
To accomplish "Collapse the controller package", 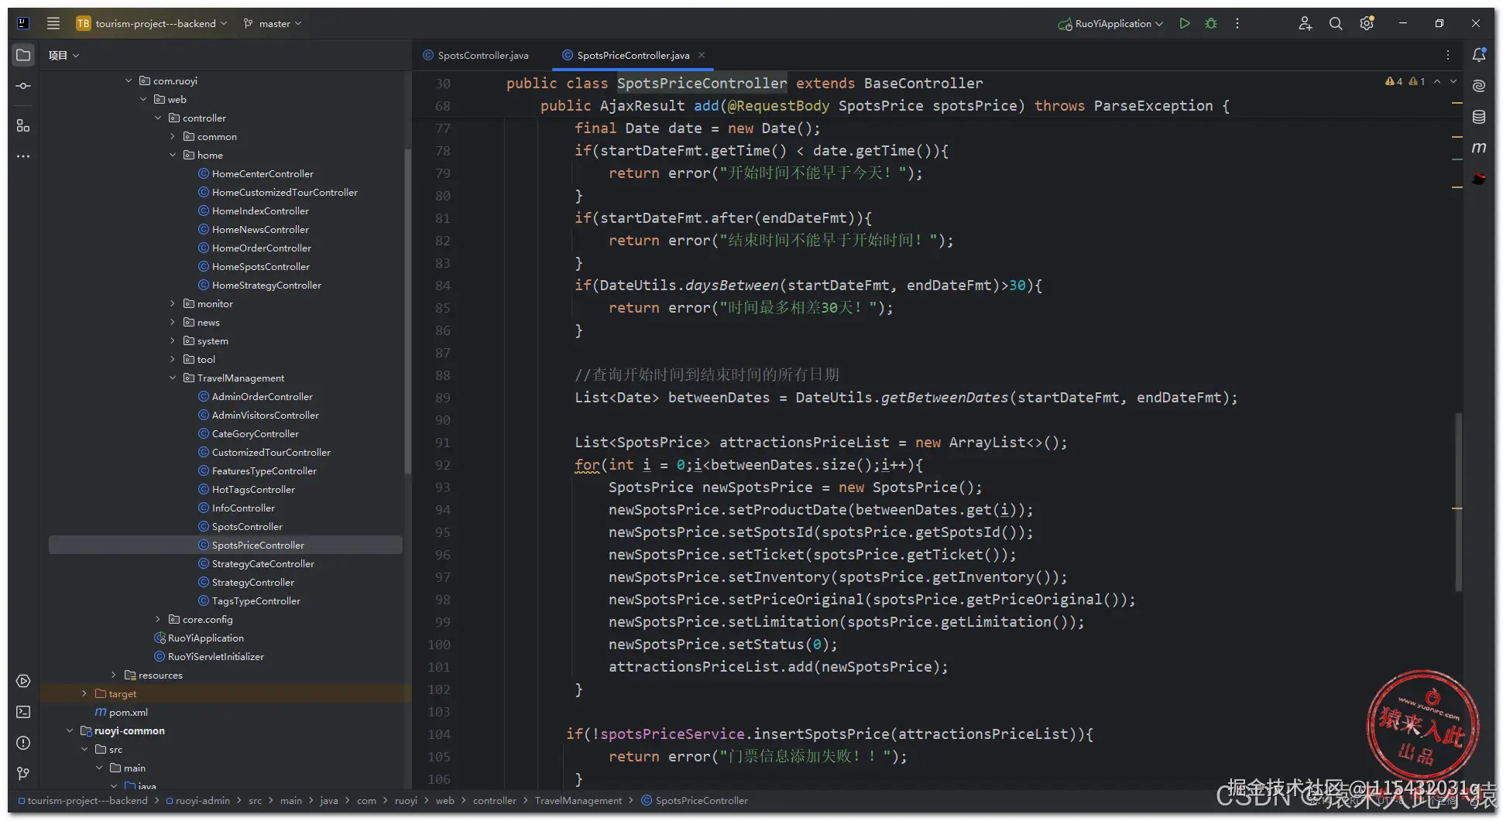I will (158, 118).
